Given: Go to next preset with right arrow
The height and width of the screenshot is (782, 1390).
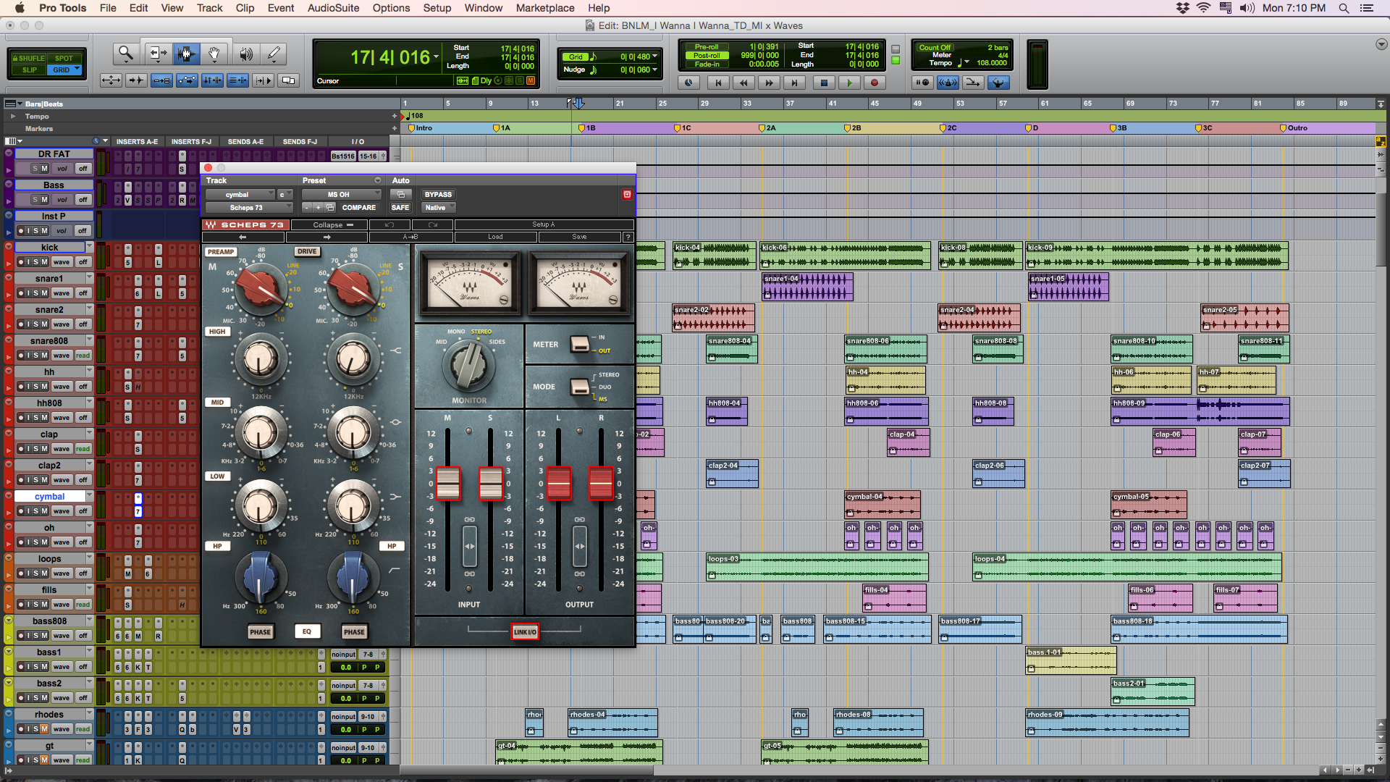Looking at the screenshot, I should point(327,237).
